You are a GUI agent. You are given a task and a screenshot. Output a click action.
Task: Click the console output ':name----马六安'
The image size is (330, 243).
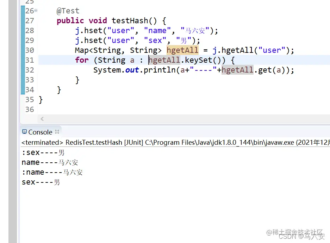(52, 172)
